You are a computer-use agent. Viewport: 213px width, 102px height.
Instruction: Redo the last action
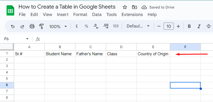(22, 26)
